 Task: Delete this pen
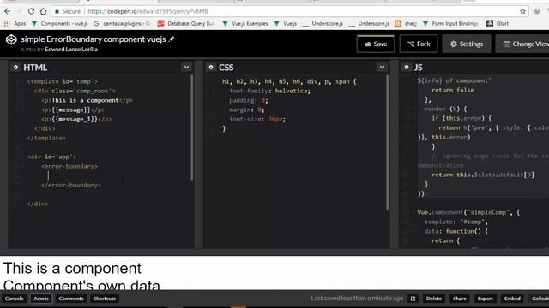pyautogui.click(x=434, y=299)
